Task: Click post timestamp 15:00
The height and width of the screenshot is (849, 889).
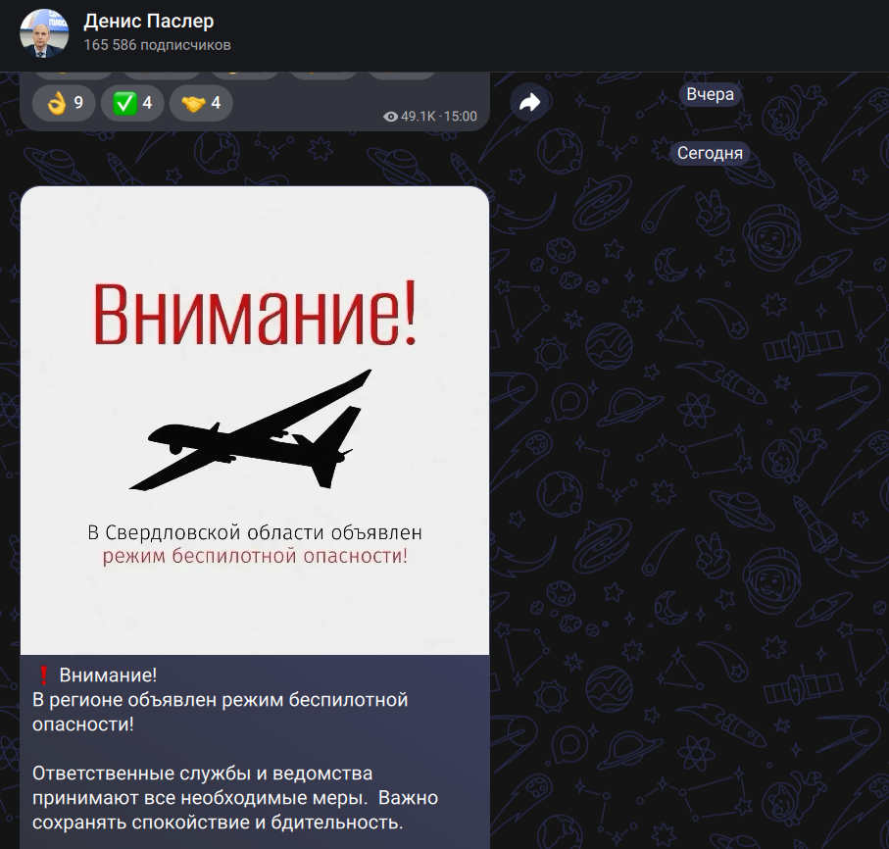Action: tap(461, 117)
